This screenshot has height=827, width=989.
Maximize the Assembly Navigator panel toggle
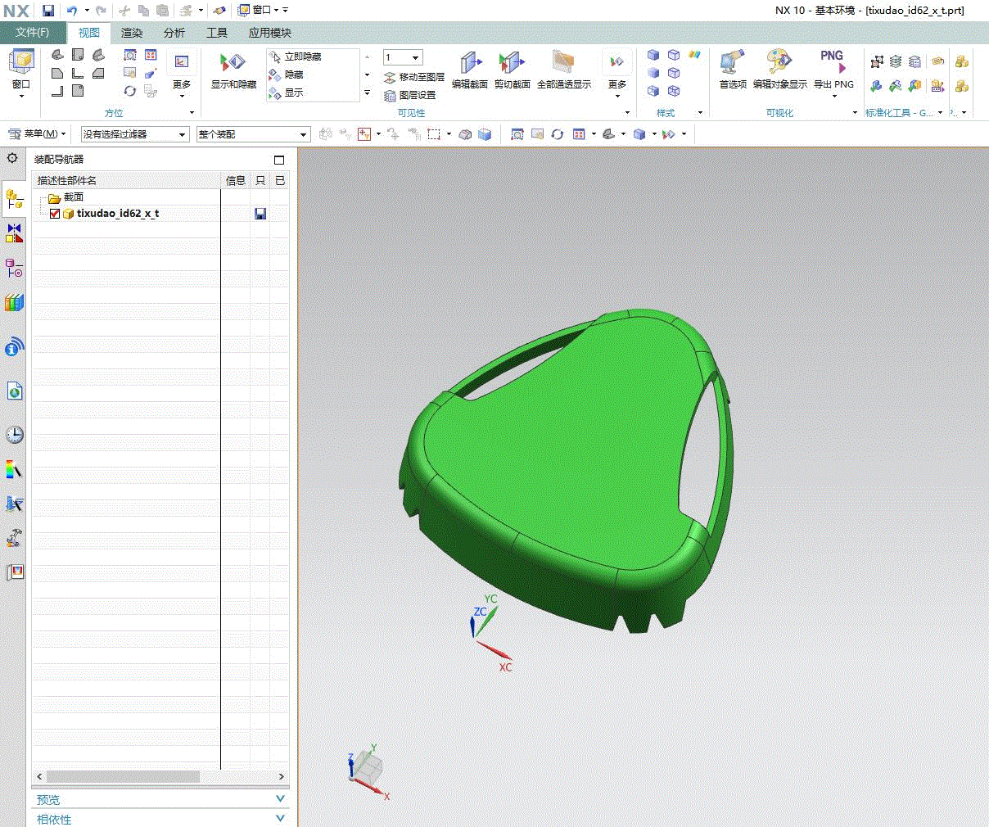coord(279,160)
